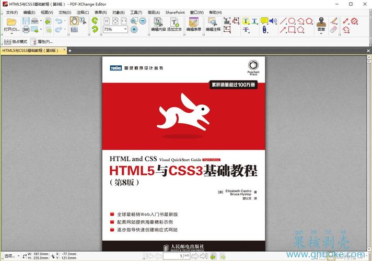Select the Text Box tool

(227, 29)
